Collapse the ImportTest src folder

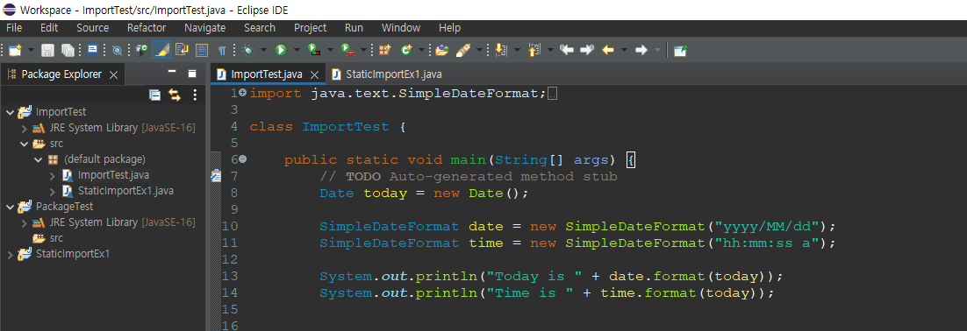pyautogui.click(x=24, y=144)
